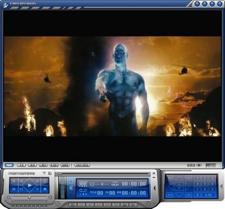Select number 5 on the keypad

205,183
